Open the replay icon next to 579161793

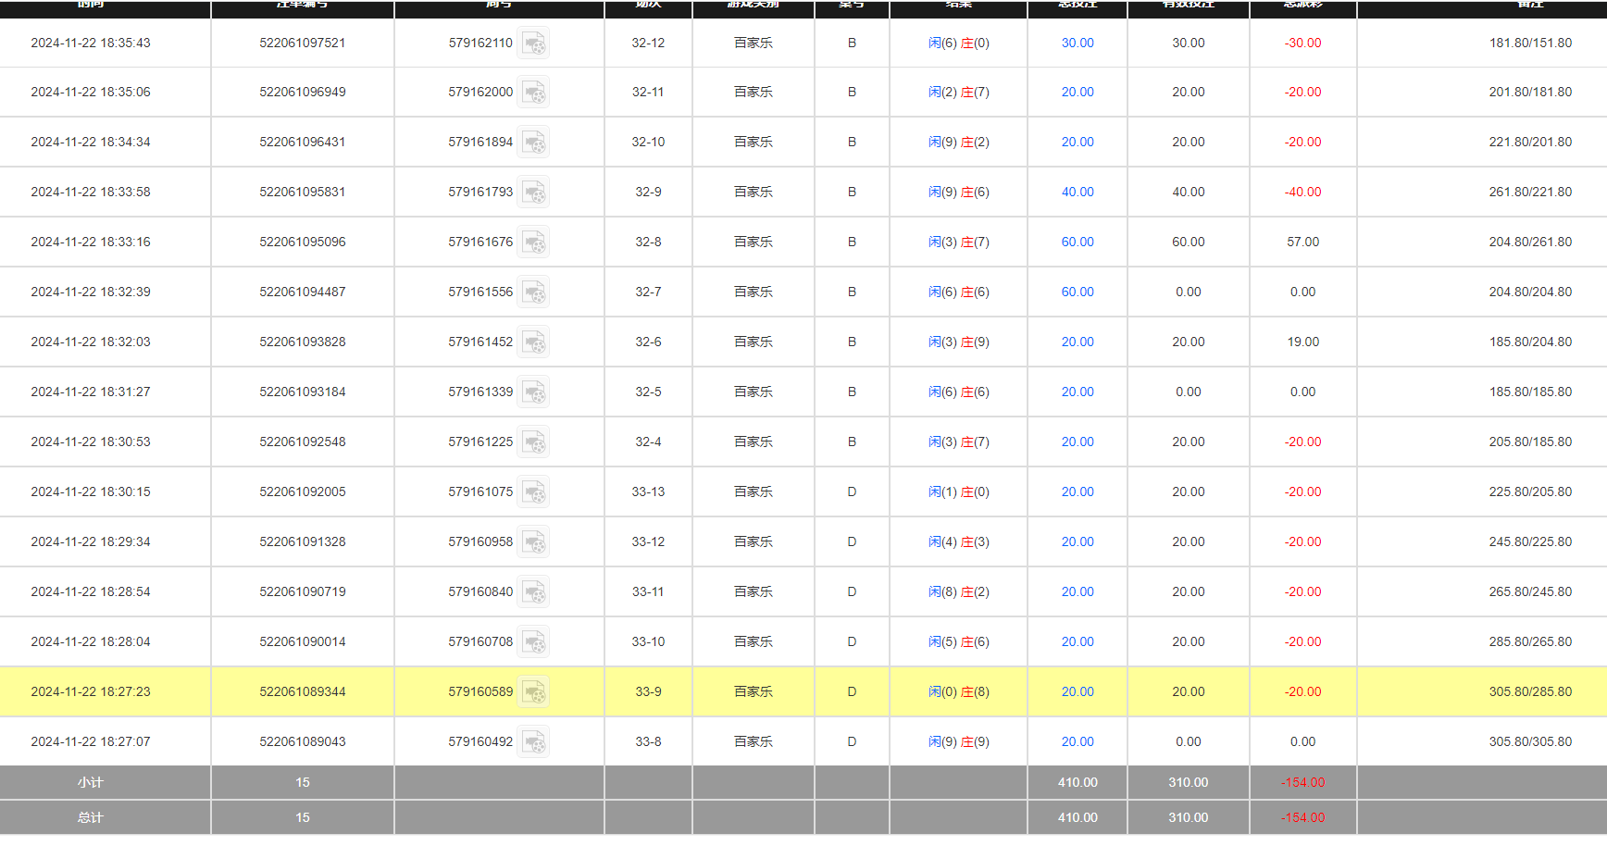click(533, 193)
